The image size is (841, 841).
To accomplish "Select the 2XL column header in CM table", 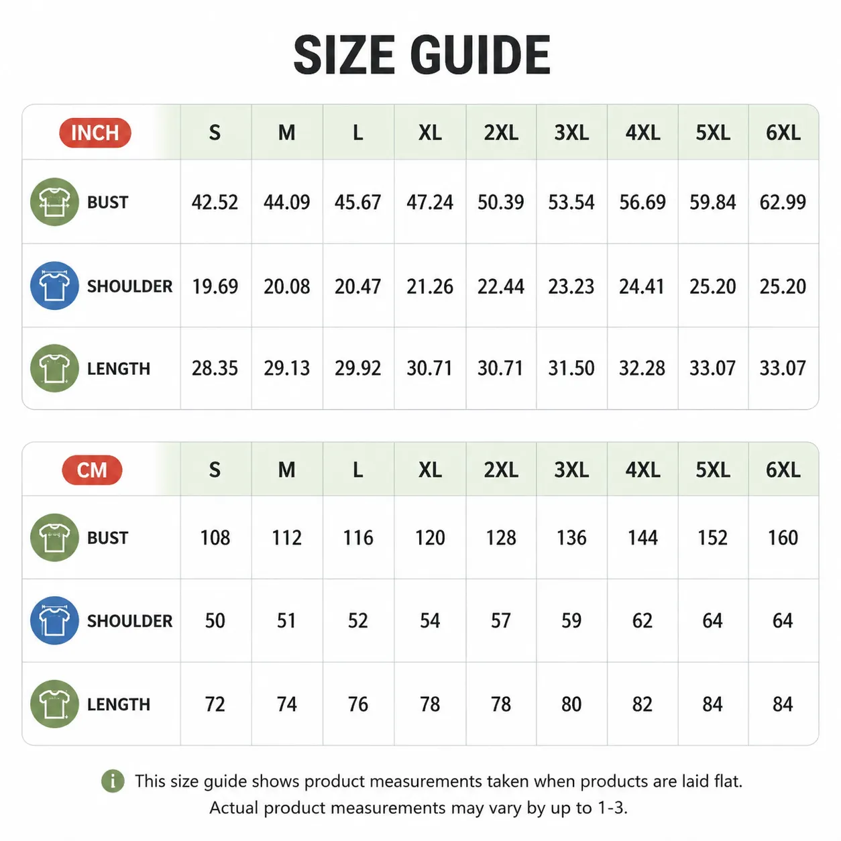I will (501, 470).
